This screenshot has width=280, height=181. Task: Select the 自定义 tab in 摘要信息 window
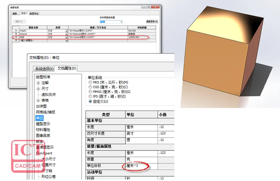(x=24, y=13)
